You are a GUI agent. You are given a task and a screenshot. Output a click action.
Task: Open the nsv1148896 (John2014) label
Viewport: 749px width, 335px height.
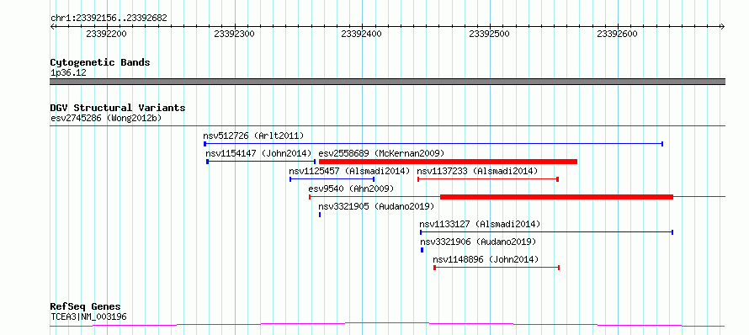pyautogui.click(x=486, y=259)
